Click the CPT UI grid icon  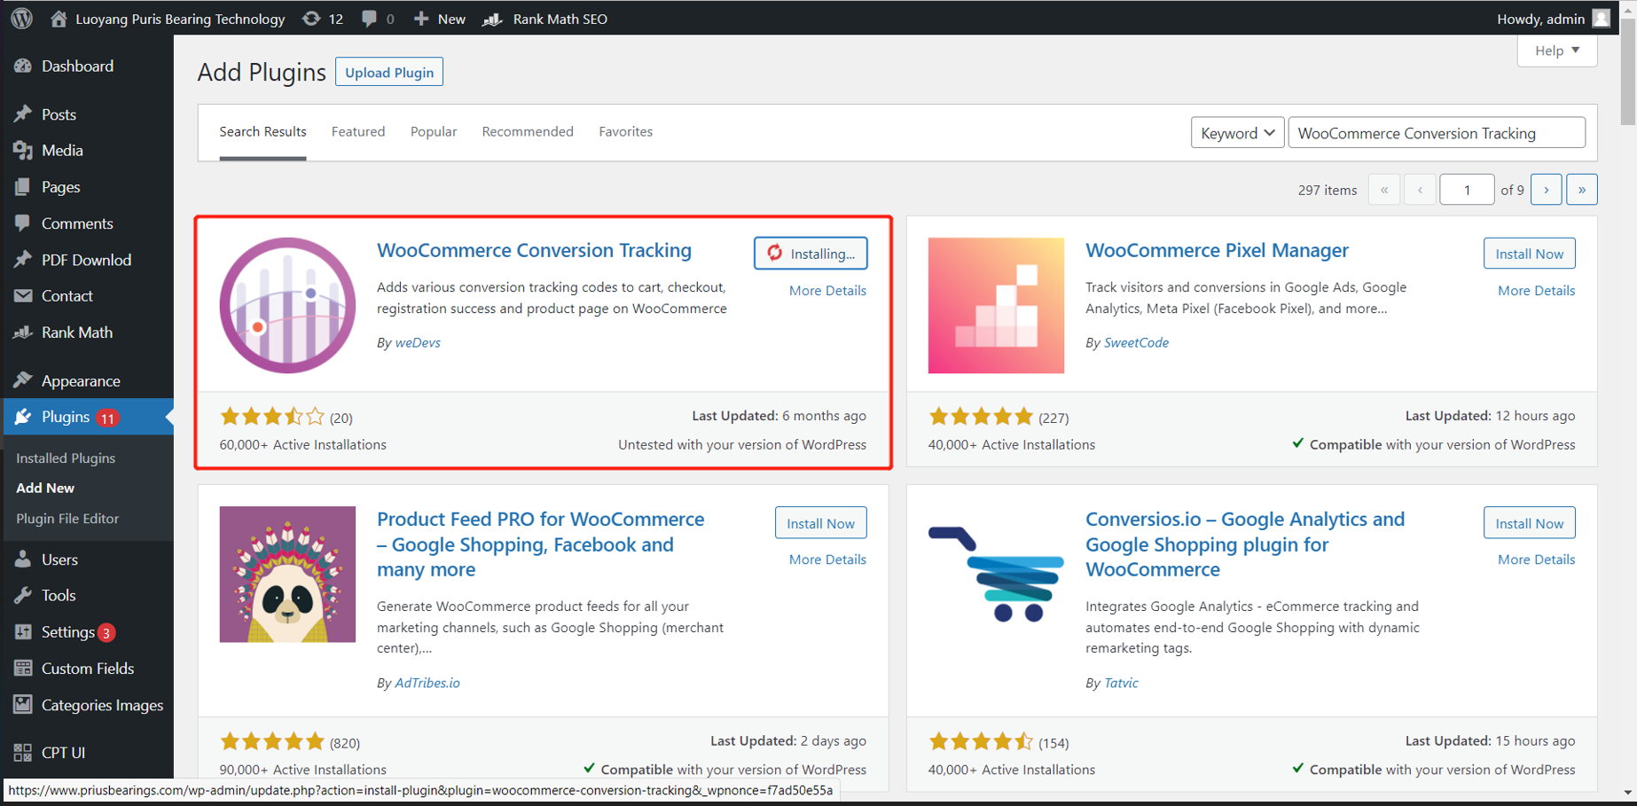tap(23, 753)
